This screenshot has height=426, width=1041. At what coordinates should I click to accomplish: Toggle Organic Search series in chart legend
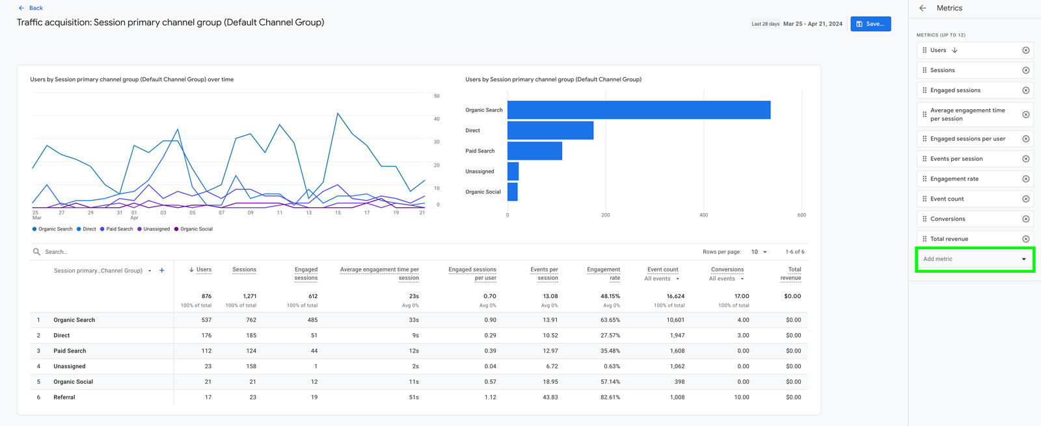(x=52, y=229)
